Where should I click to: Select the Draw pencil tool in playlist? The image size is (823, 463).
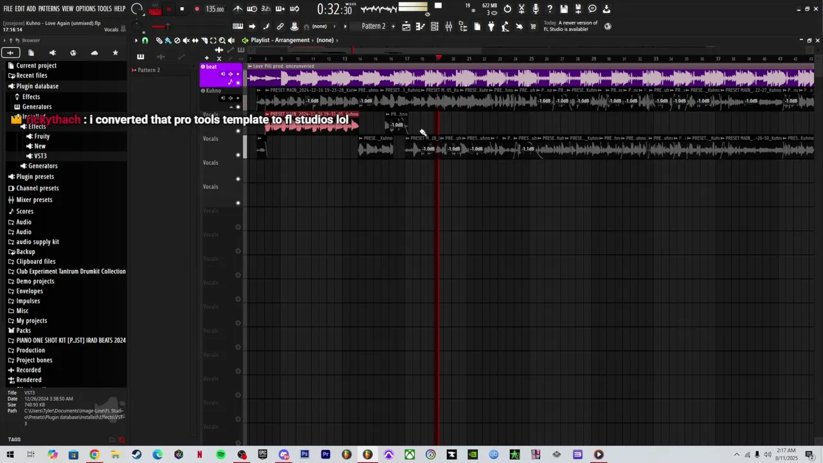click(159, 40)
